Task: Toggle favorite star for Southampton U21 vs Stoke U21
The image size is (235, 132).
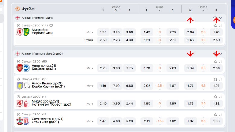Action: point(215,115)
